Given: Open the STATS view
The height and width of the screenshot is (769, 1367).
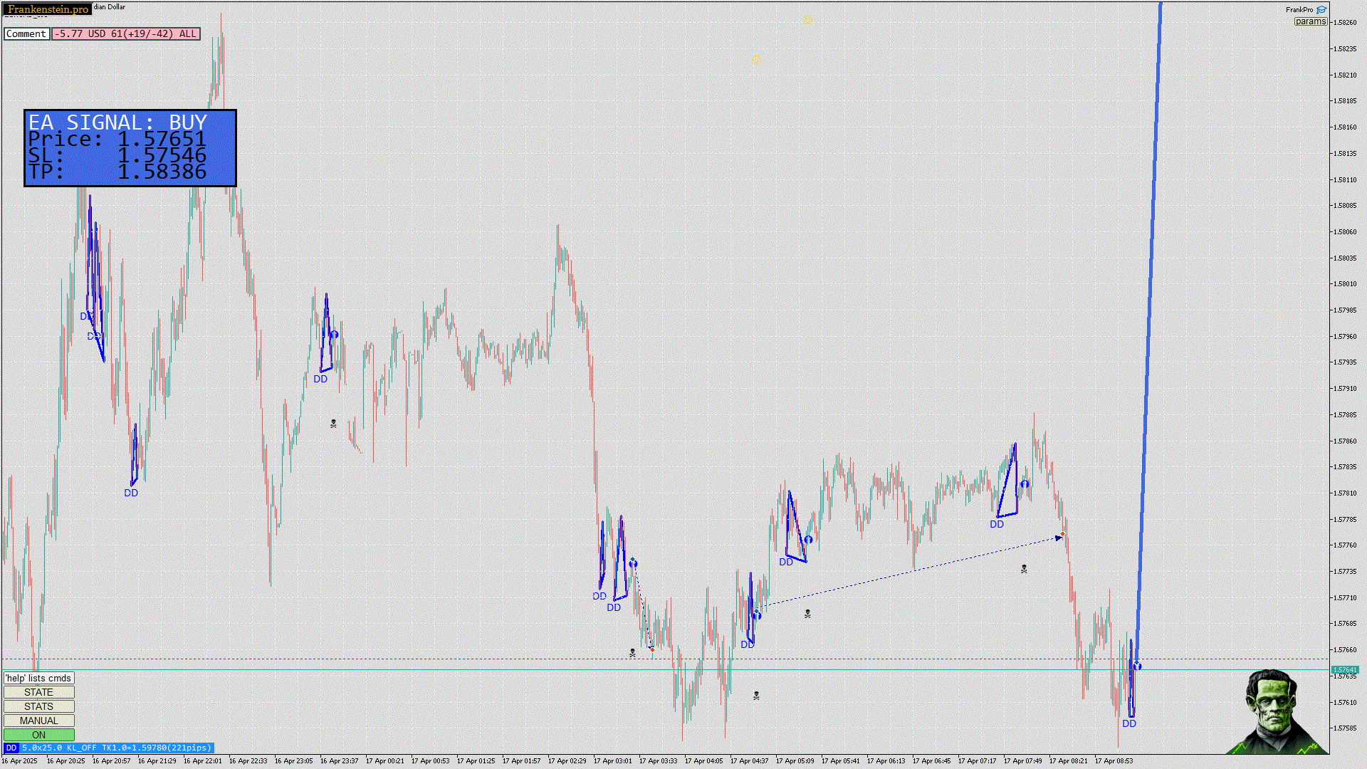Looking at the screenshot, I should (38, 706).
